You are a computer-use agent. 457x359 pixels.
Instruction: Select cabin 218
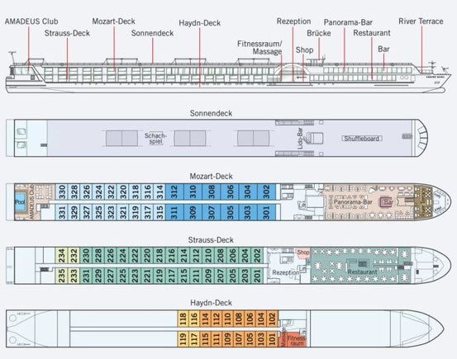[x=159, y=256]
